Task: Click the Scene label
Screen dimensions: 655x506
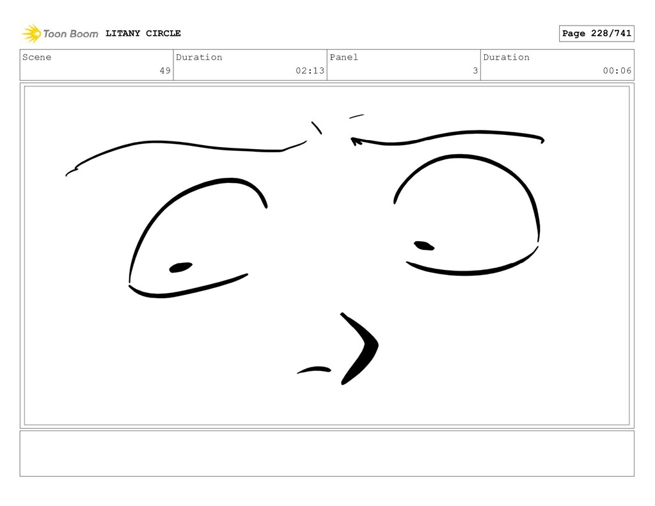Action: pos(36,57)
